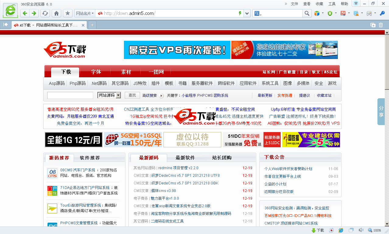
Task: Expand the dropdown beside screenshot icon
Action: tap(362, 13)
